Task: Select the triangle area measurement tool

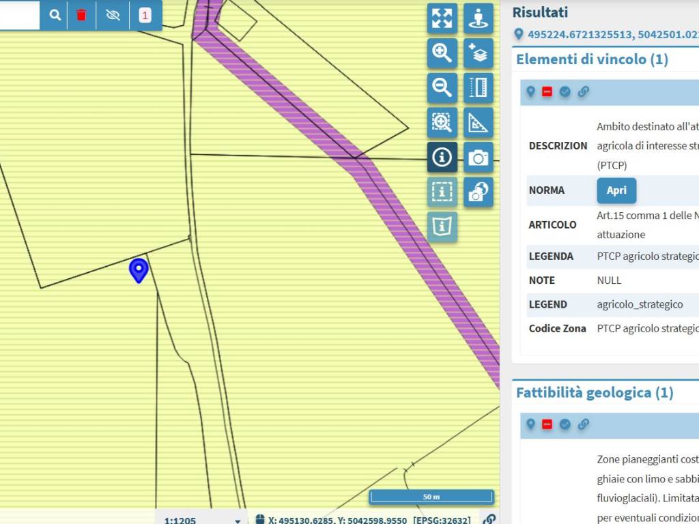Action: point(479,123)
